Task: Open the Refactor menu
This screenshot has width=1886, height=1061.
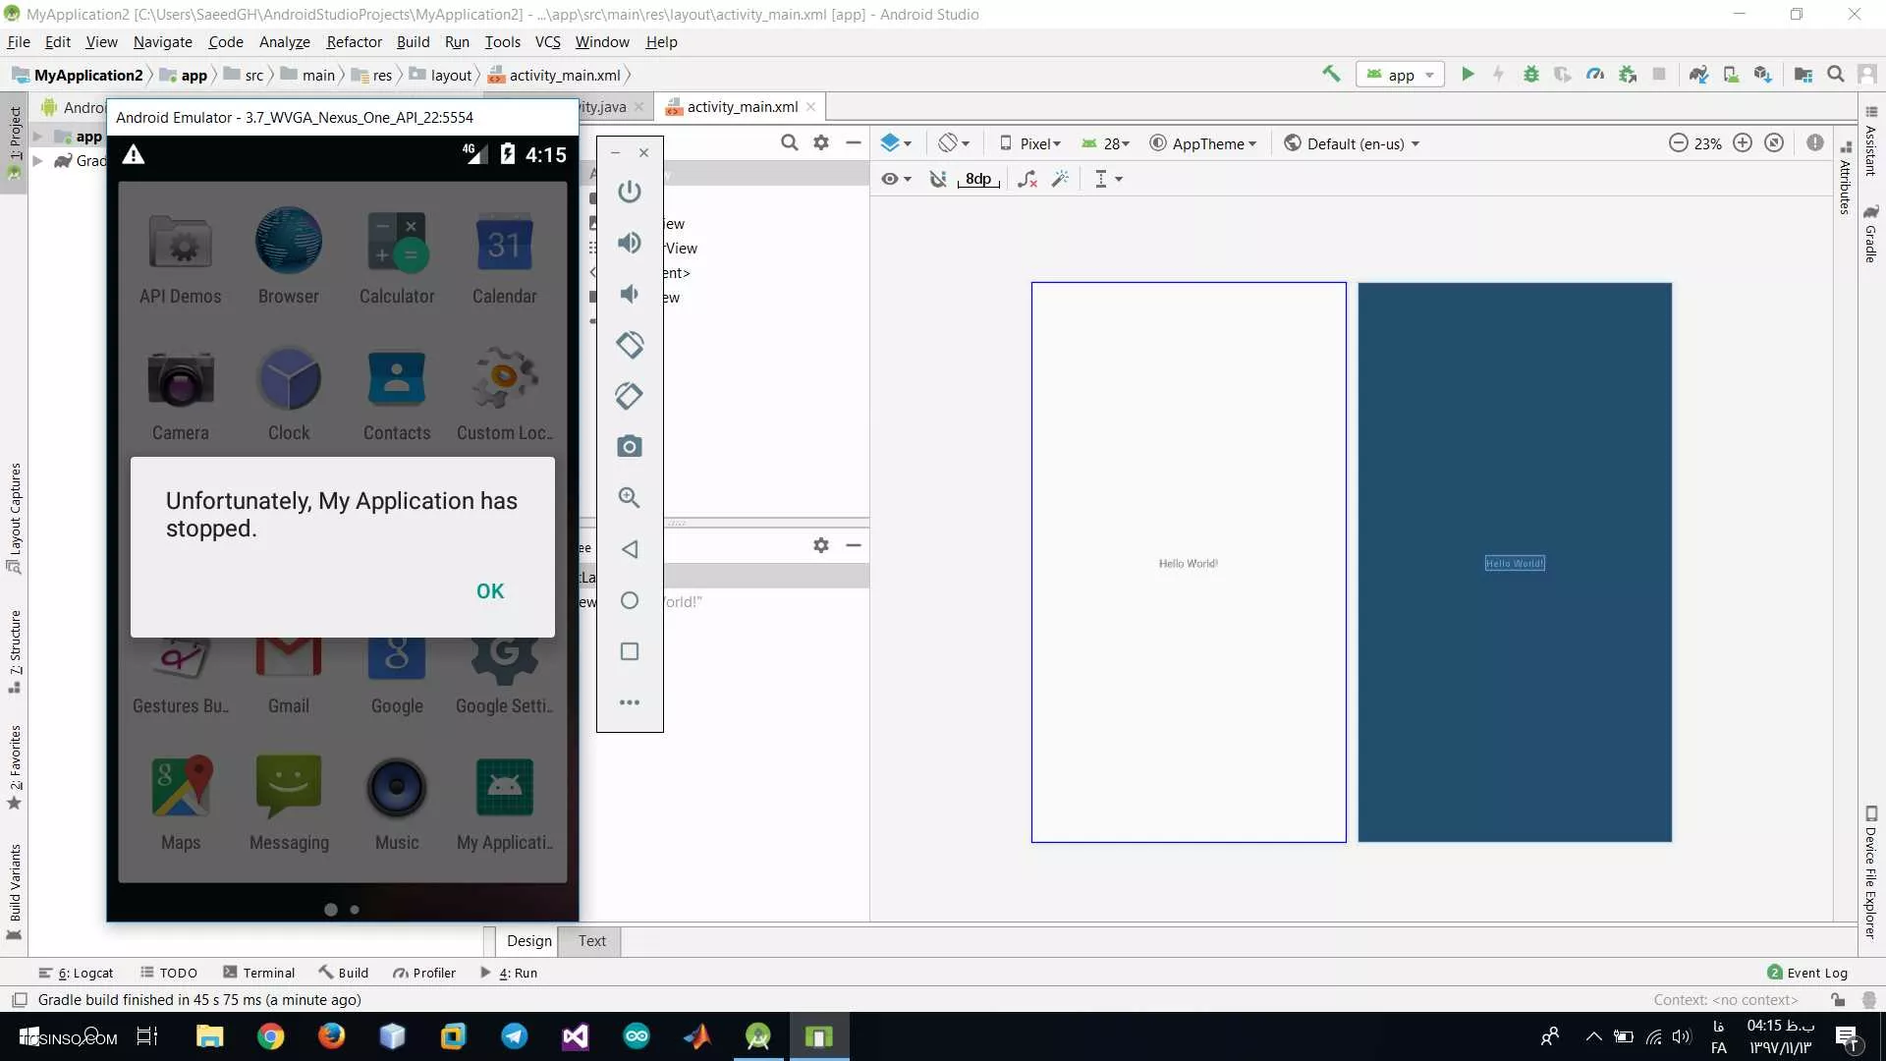Action: pyautogui.click(x=354, y=42)
